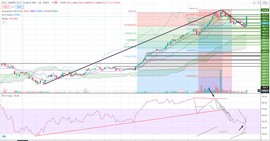Click the blue cloud icon at bottom left

4,137
